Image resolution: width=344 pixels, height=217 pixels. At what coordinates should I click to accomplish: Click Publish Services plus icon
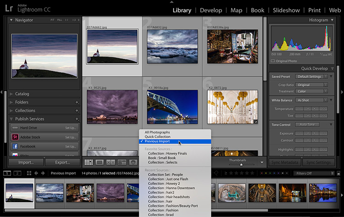click(77, 119)
